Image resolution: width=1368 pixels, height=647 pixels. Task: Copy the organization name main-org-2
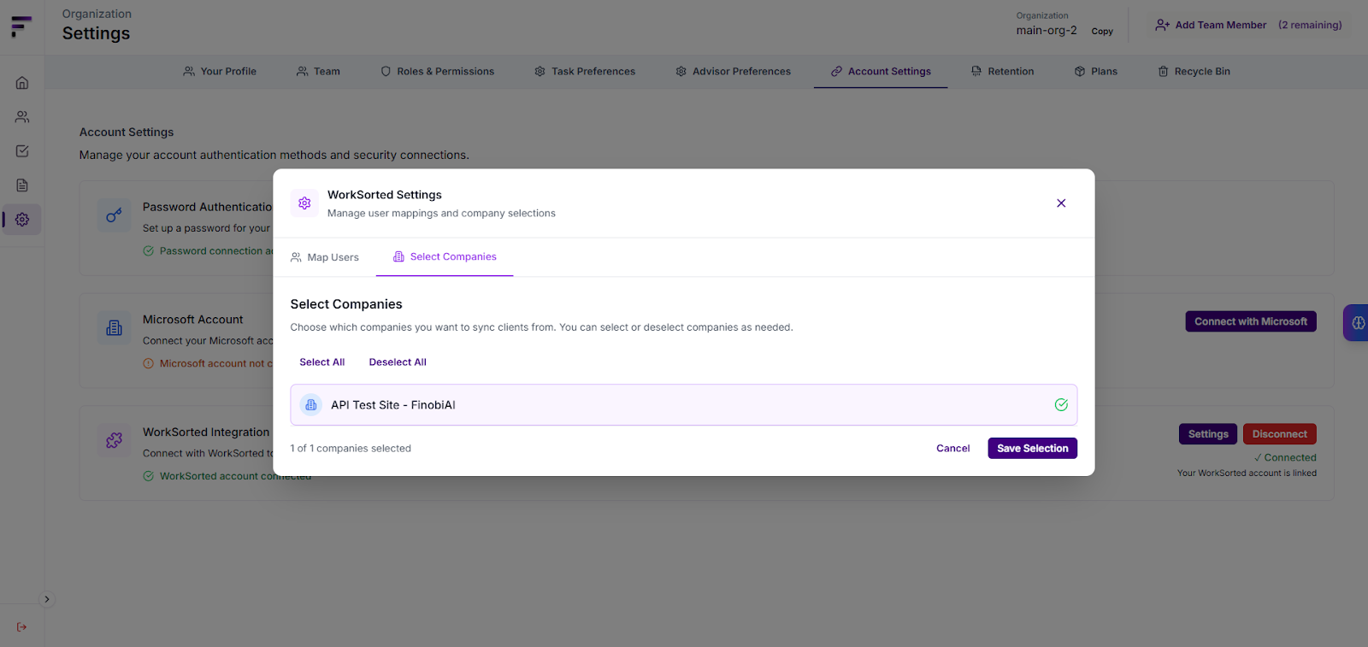[1102, 32]
